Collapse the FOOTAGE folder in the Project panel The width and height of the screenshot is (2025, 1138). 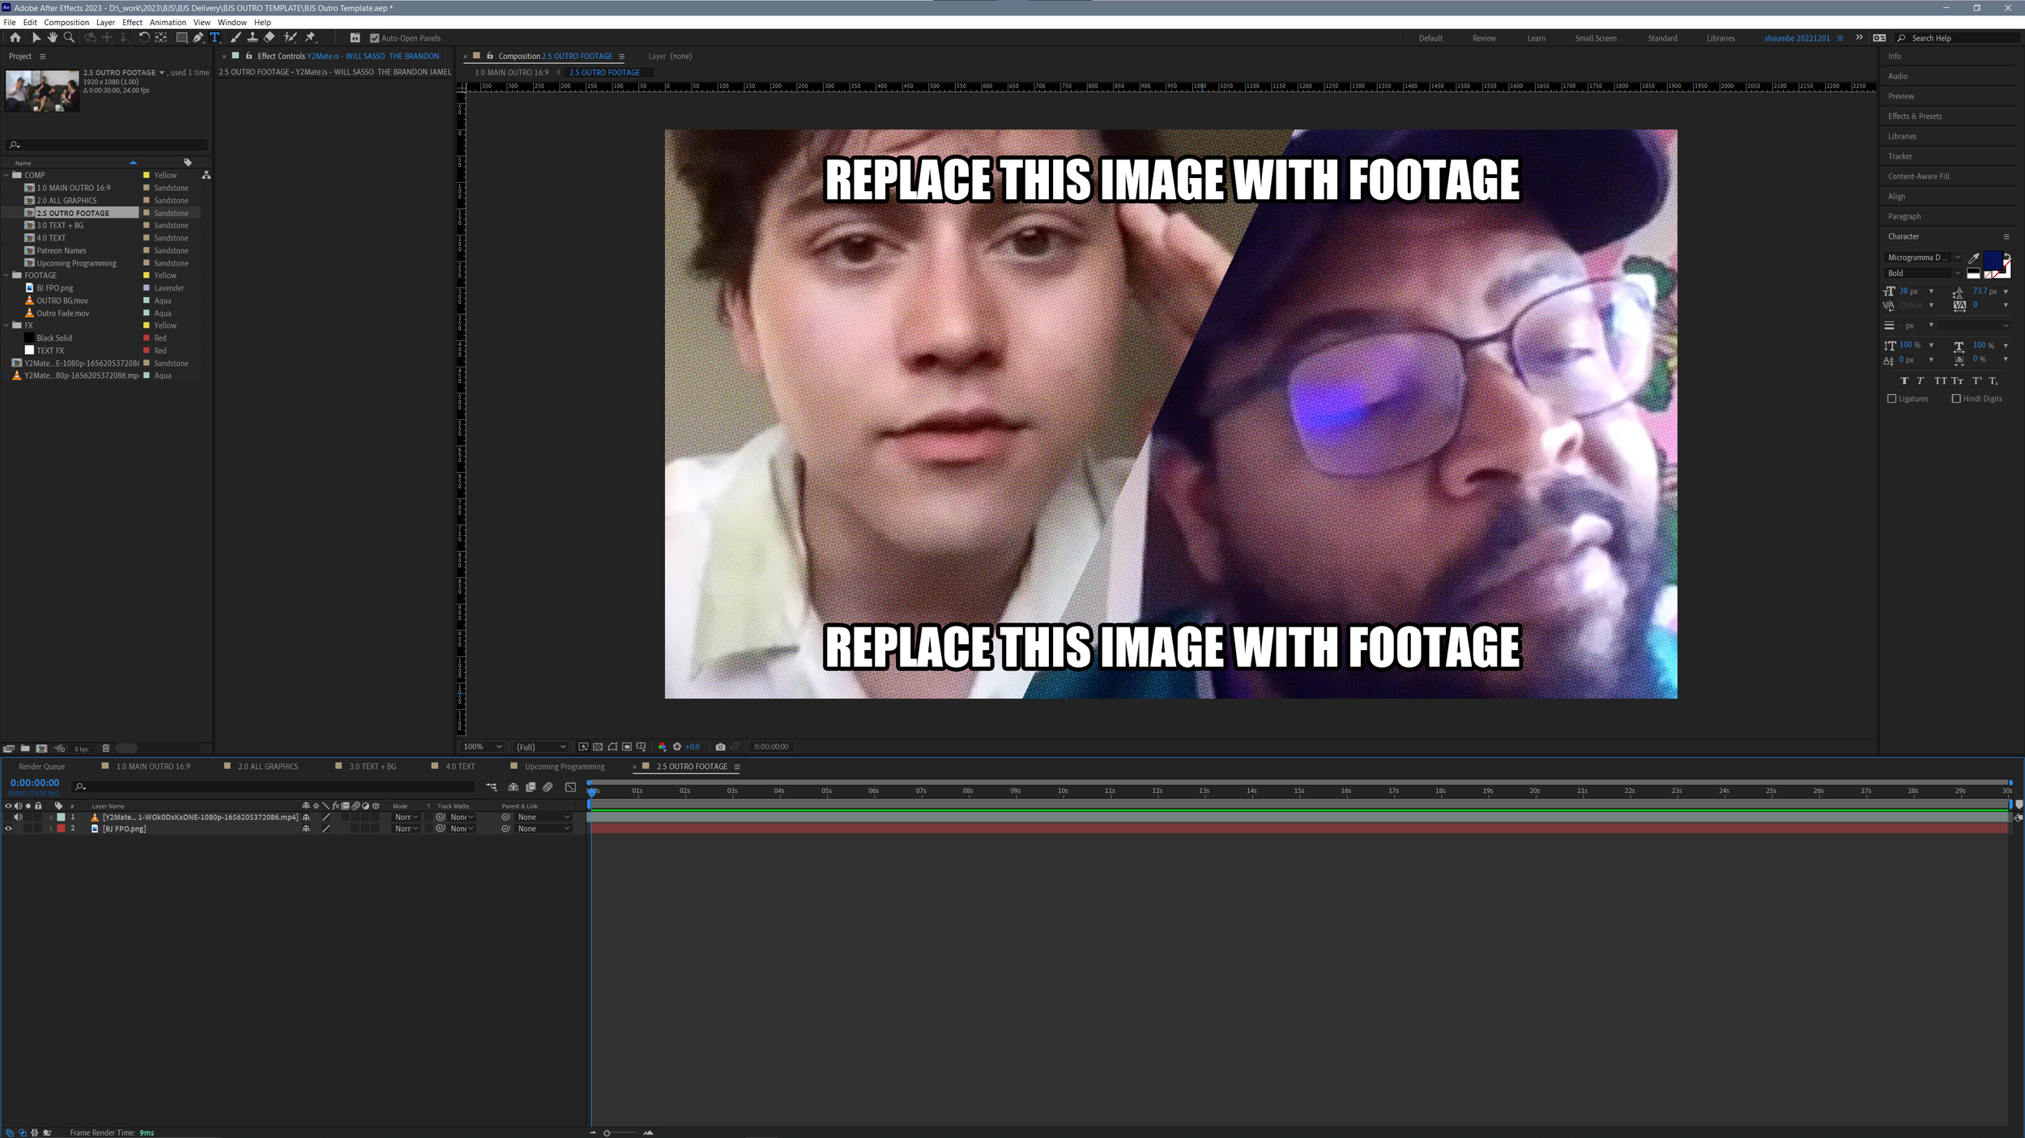(6, 275)
